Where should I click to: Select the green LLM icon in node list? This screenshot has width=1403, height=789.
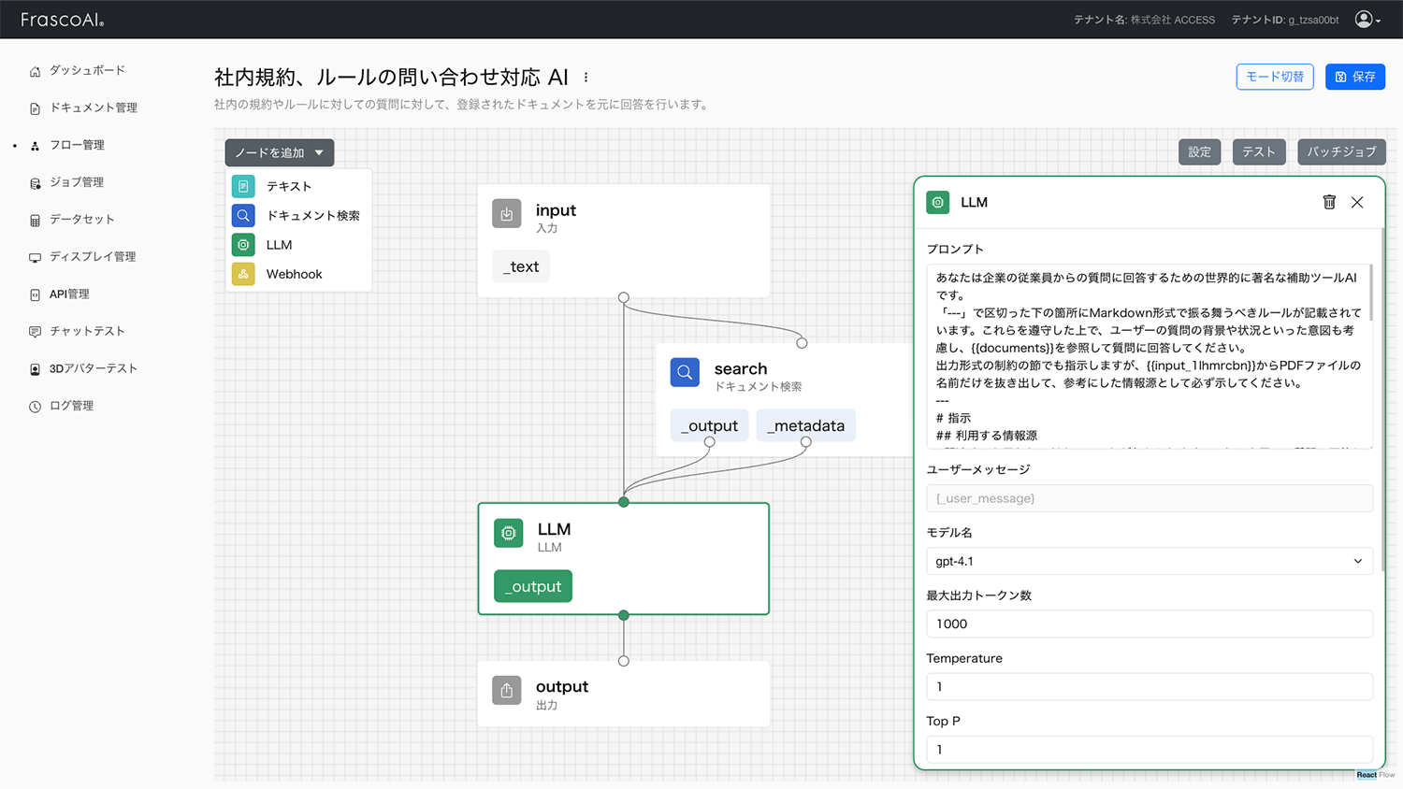(x=243, y=245)
